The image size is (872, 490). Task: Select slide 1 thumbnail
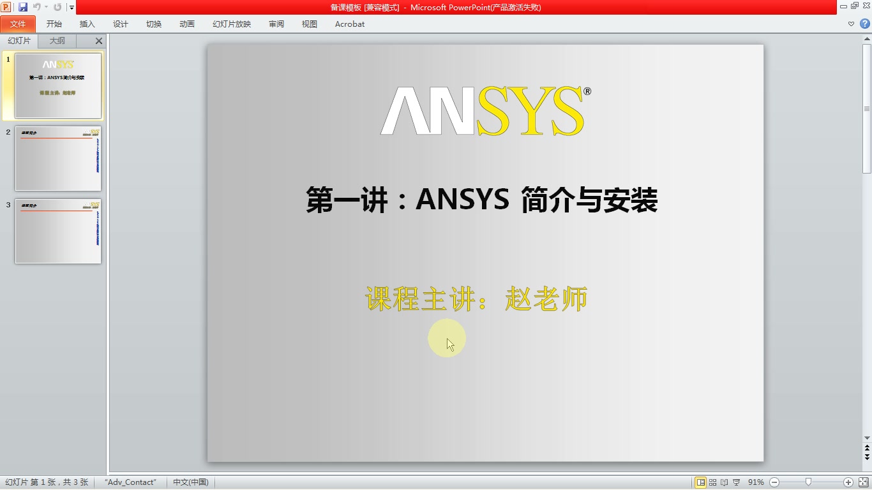coord(58,85)
